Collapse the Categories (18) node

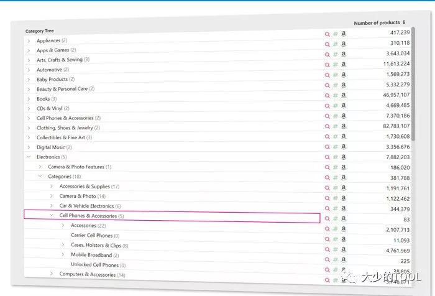[40, 176]
